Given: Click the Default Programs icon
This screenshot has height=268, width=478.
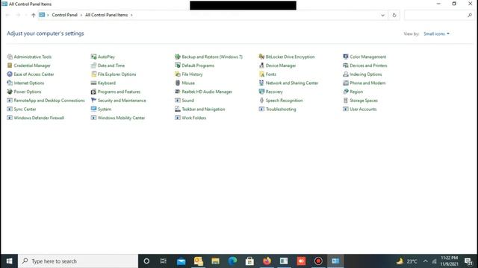Looking at the screenshot, I should pos(178,66).
